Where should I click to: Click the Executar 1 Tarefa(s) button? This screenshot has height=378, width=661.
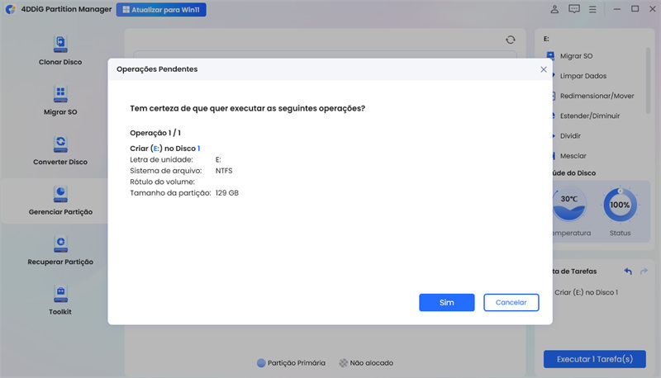(594, 359)
